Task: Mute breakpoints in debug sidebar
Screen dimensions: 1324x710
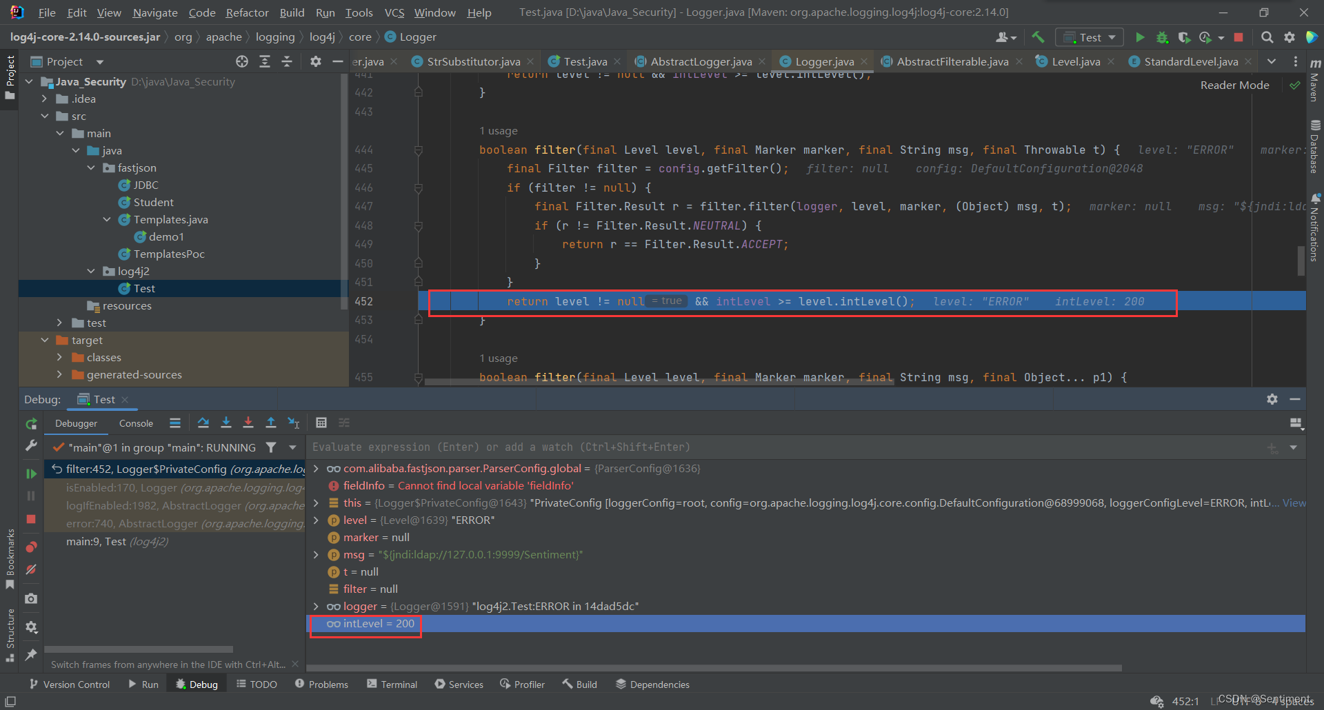Action: pos(31,570)
